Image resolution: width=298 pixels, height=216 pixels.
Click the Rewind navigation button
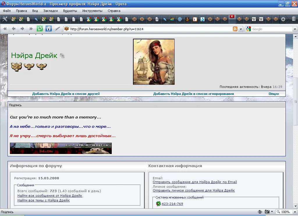pyautogui.click(x=5, y=29)
